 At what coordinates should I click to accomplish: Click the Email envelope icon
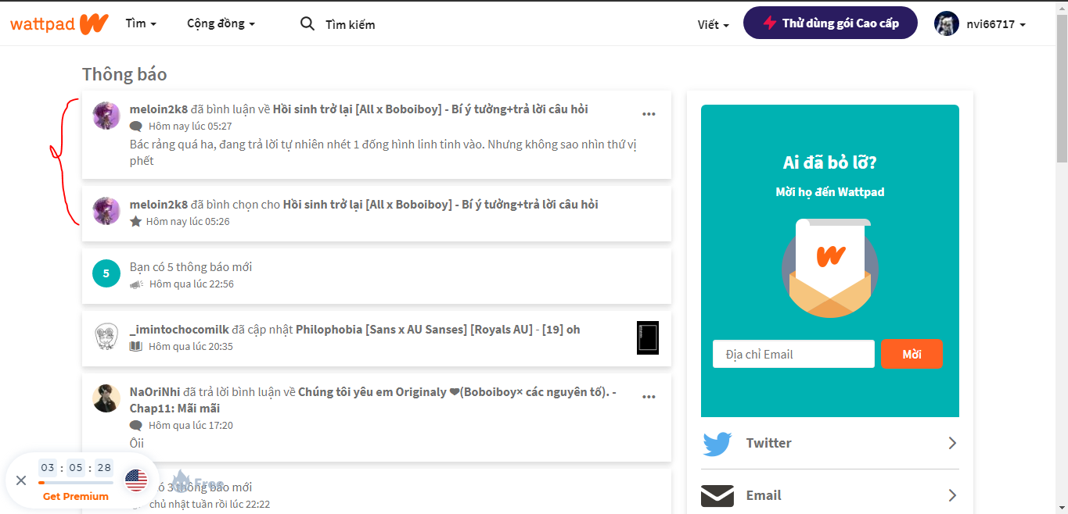pyautogui.click(x=717, y=495)
